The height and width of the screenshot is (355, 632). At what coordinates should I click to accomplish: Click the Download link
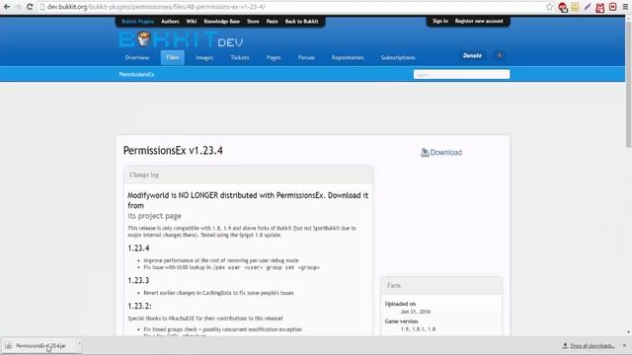[x=445, y=152]
